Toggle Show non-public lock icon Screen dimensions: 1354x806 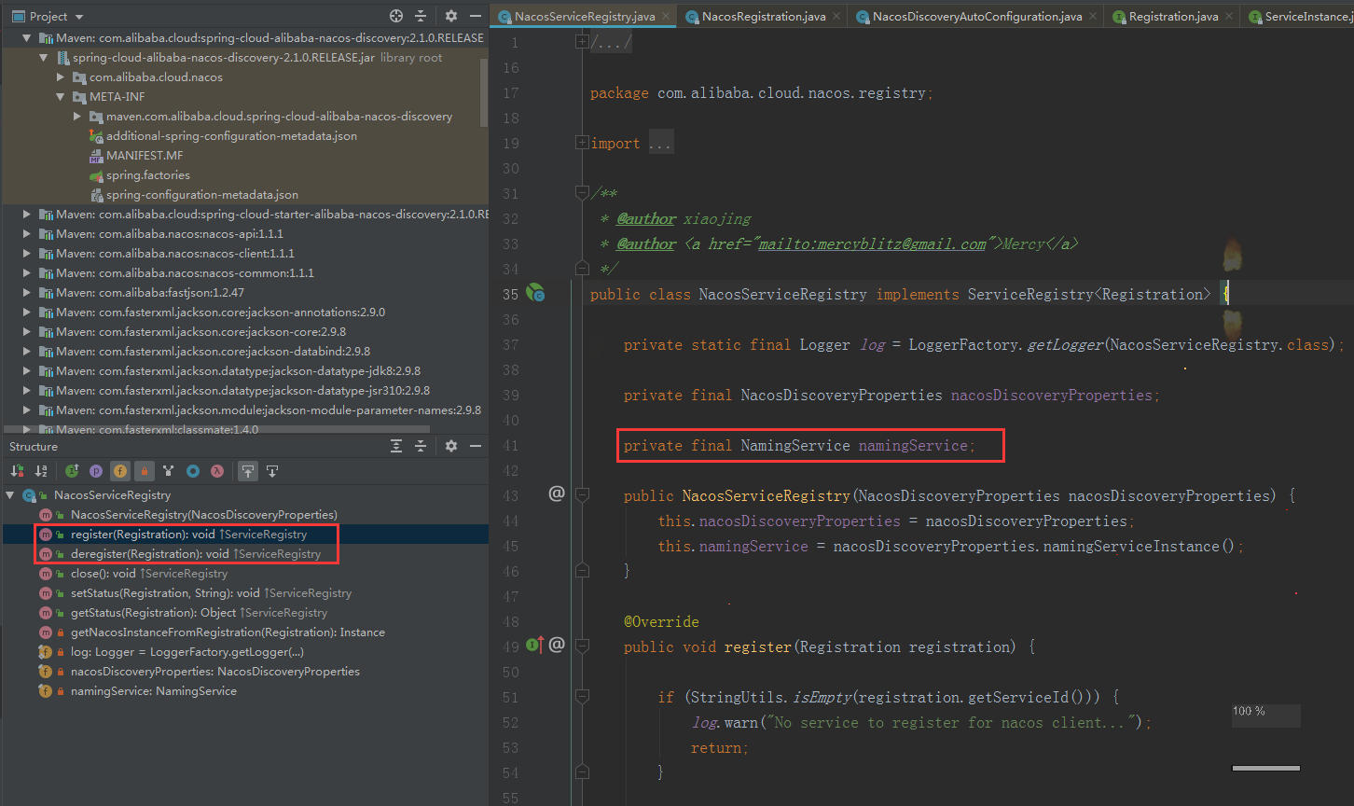pos(144,471)
